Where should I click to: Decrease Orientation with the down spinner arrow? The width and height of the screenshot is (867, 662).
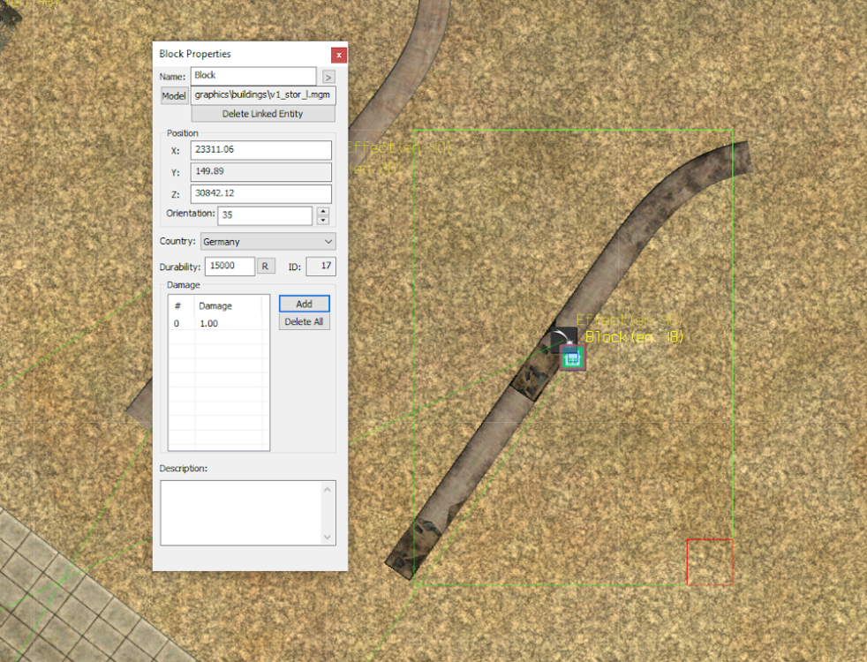tap(323, 220)
